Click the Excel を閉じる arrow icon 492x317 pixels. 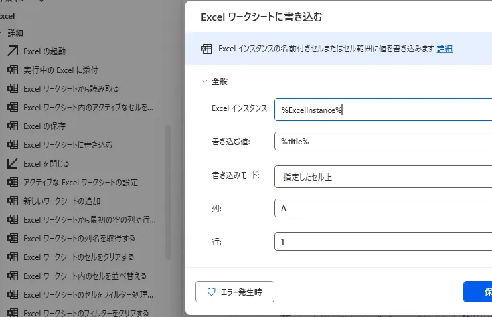point(12,163)
